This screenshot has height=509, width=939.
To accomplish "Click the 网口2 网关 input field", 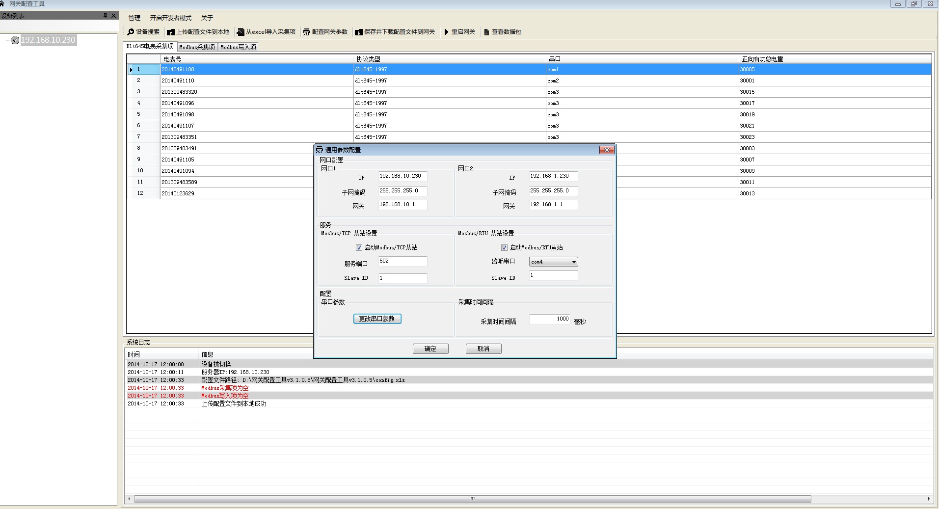I will pos(553,205).
